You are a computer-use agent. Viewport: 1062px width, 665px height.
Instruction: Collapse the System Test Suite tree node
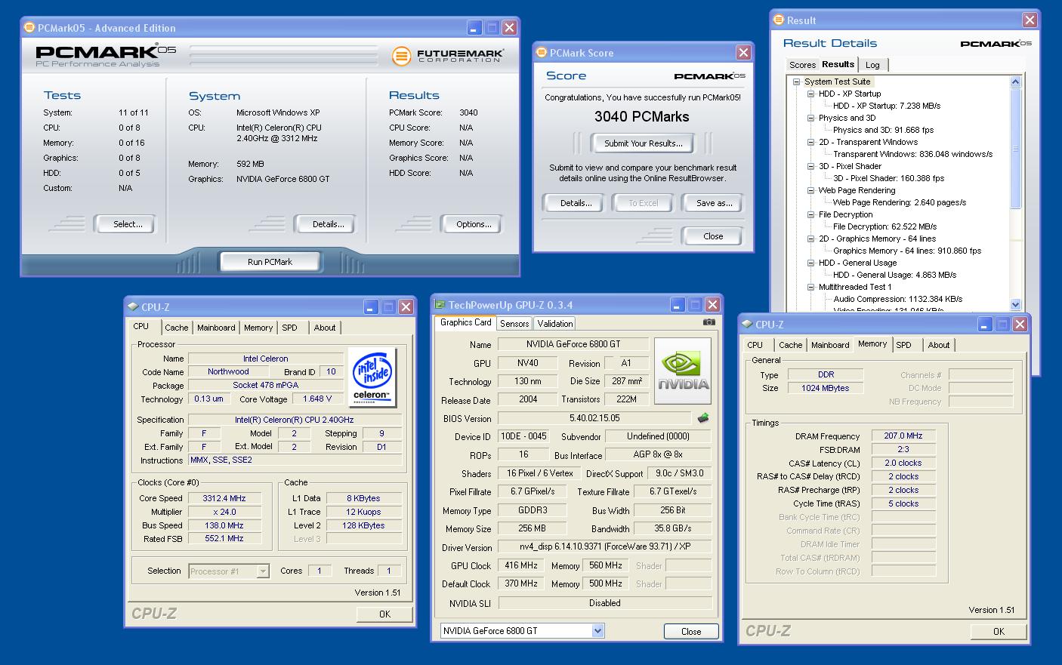point(796,82)
